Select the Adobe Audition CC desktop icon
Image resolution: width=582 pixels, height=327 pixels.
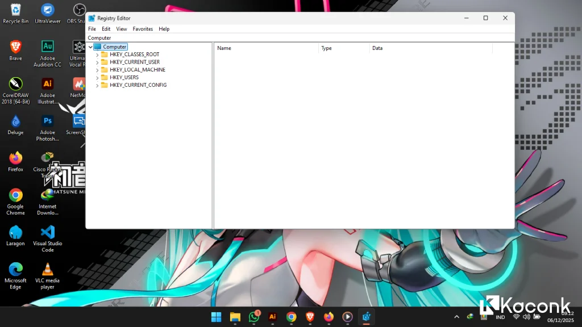tap(48, 54)
